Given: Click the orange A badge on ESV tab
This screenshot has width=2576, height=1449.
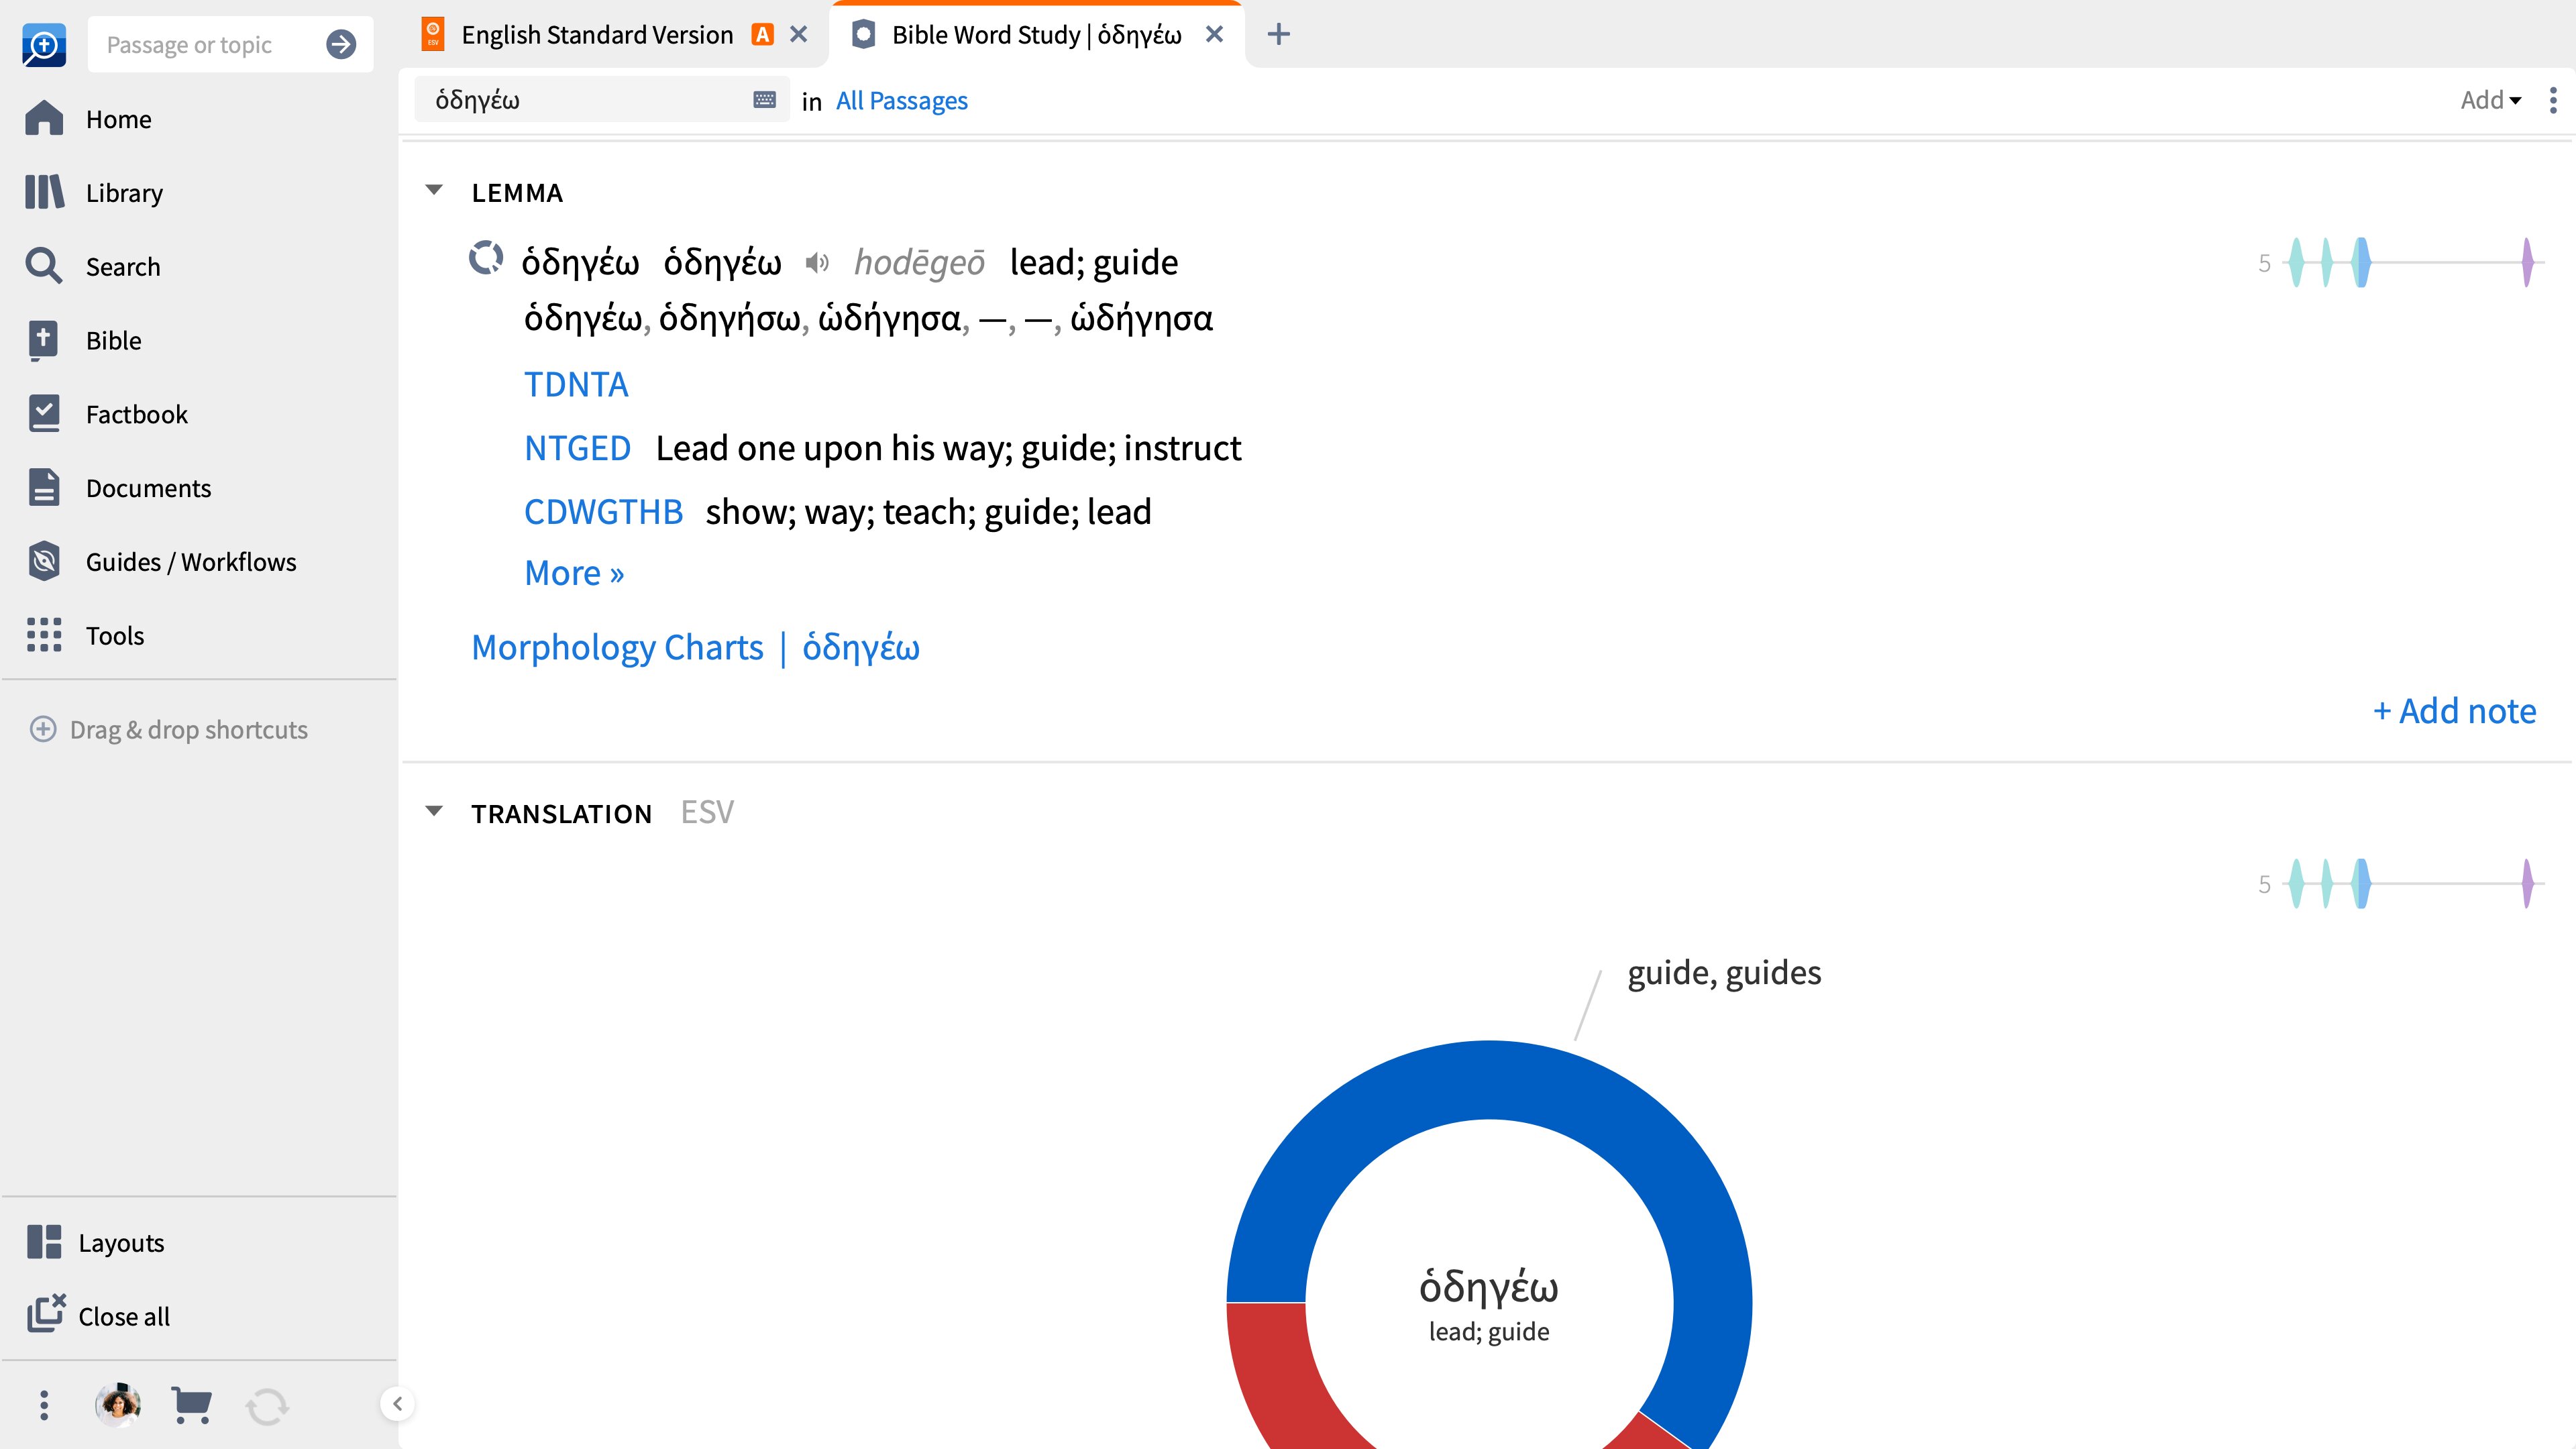Looking at the screenshot, I should (x=762, y=34).
